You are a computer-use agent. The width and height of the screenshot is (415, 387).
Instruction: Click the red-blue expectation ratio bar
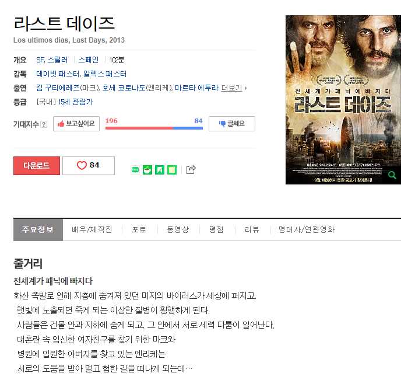(x=154, y=128)
